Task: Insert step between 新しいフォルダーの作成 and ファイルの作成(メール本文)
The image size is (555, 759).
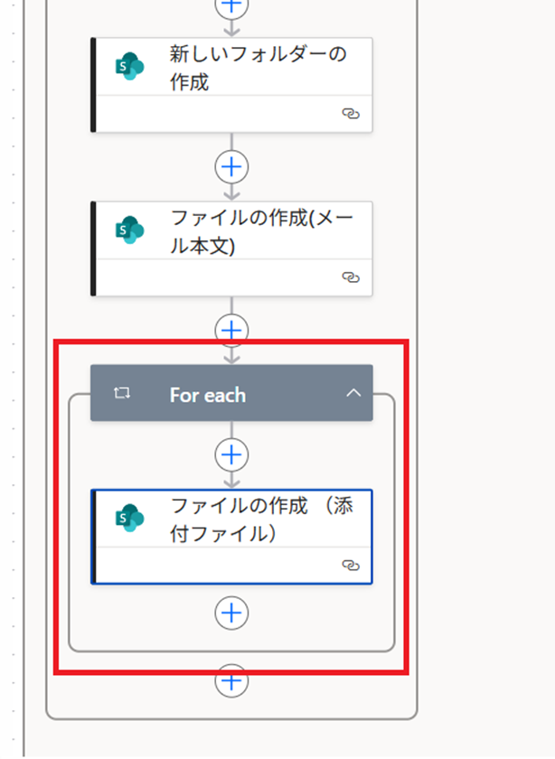Action: (232, 167)
